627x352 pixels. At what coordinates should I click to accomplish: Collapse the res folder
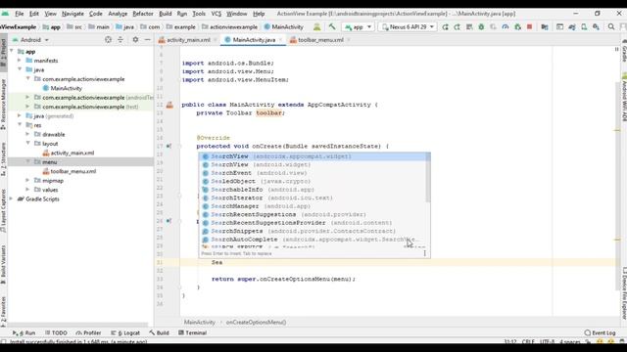[x=20, y=125]
